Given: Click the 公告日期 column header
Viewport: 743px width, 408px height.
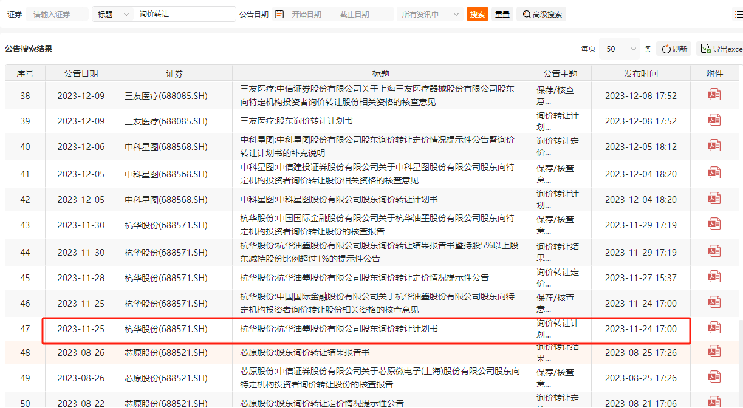Looking at the screenshot, I should pos(81,73).
